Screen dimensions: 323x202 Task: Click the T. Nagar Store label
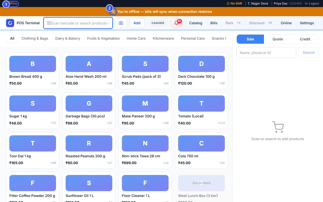[x=258, y=4]
